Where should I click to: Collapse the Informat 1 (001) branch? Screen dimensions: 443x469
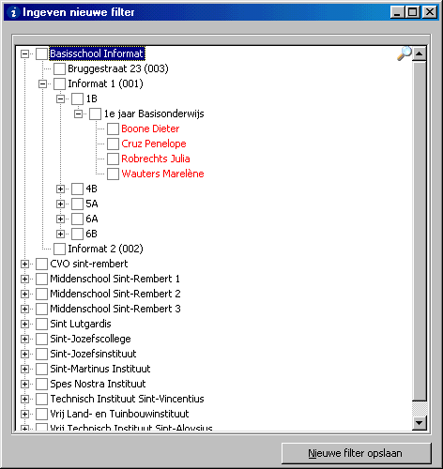pos(42,83)
